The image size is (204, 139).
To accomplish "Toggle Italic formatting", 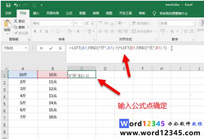I will pyautogui.click(x=41, y=31).
